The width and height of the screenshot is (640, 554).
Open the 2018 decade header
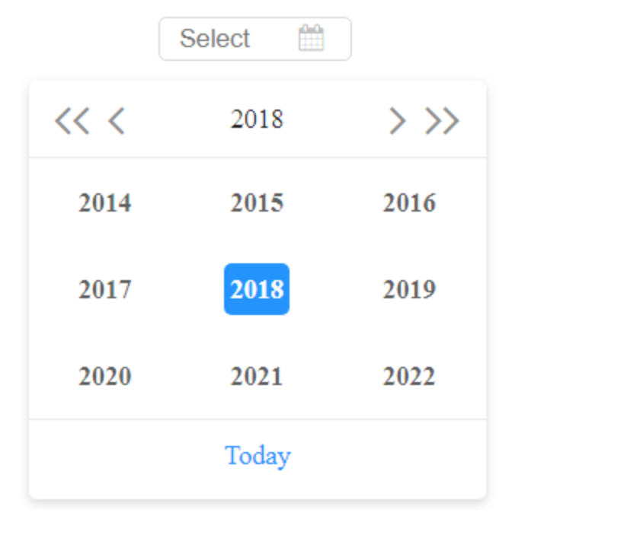(257, 119)
